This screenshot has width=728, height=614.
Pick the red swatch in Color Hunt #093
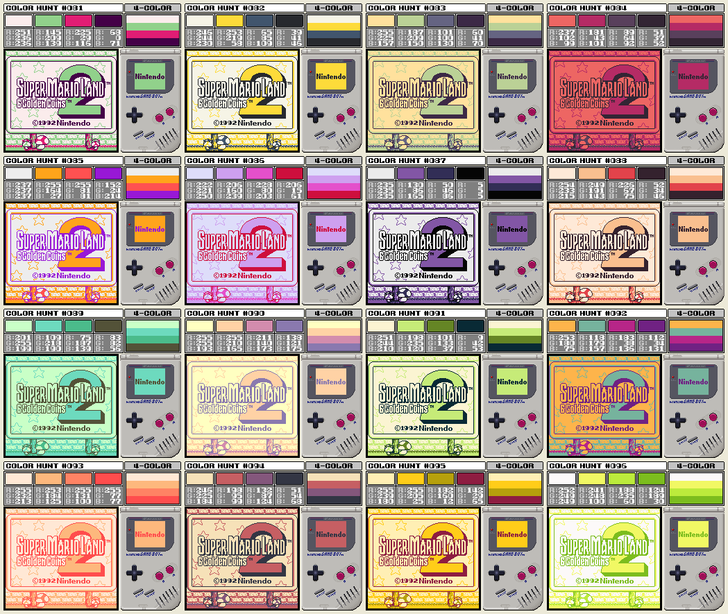pyautogui.click(x=108, y=479)
